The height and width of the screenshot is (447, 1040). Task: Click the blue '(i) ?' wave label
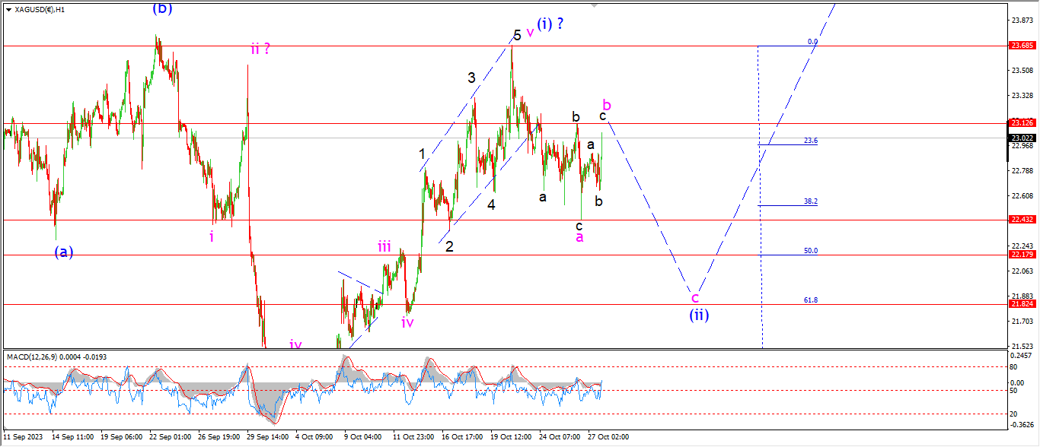pos(550,24)
